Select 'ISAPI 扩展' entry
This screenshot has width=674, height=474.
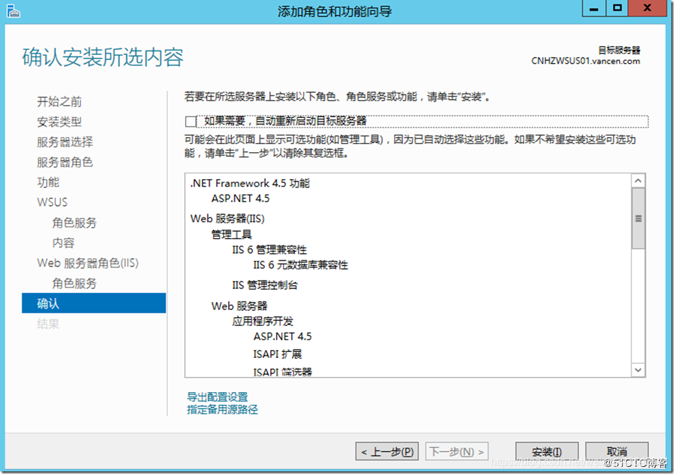[x=278, y=354]
